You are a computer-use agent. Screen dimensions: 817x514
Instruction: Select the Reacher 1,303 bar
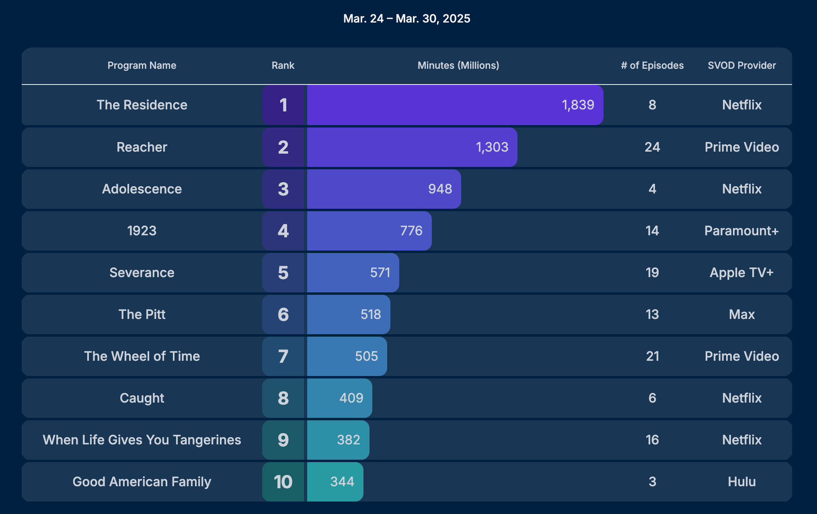coord(412,147)
